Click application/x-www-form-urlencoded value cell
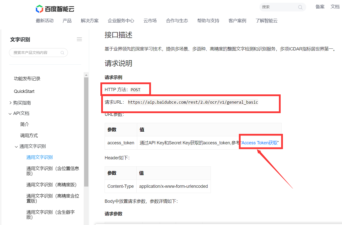342x225 pixels. [x=174, y=186]
